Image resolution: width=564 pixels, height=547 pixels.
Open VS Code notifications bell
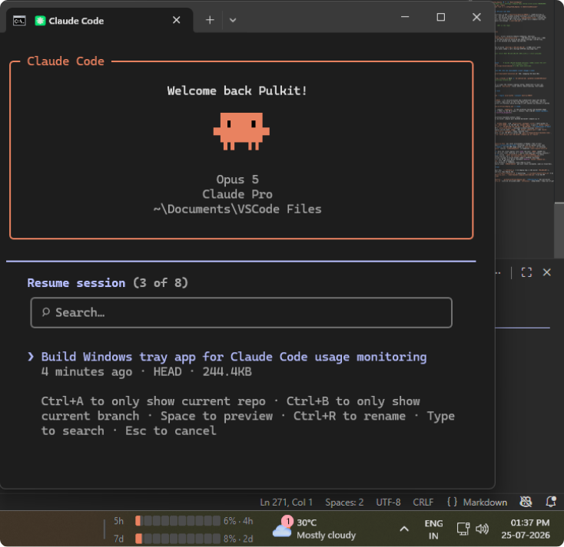click(551, 502)
